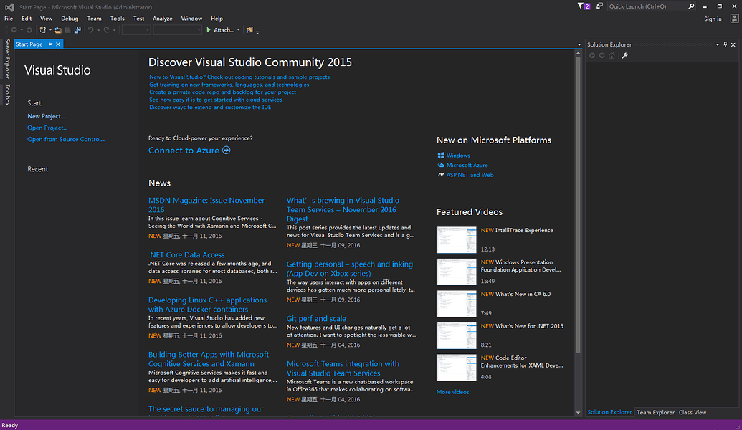
Task: Switch to the Team Explorer tab
Action: click(x=655, y=413)
